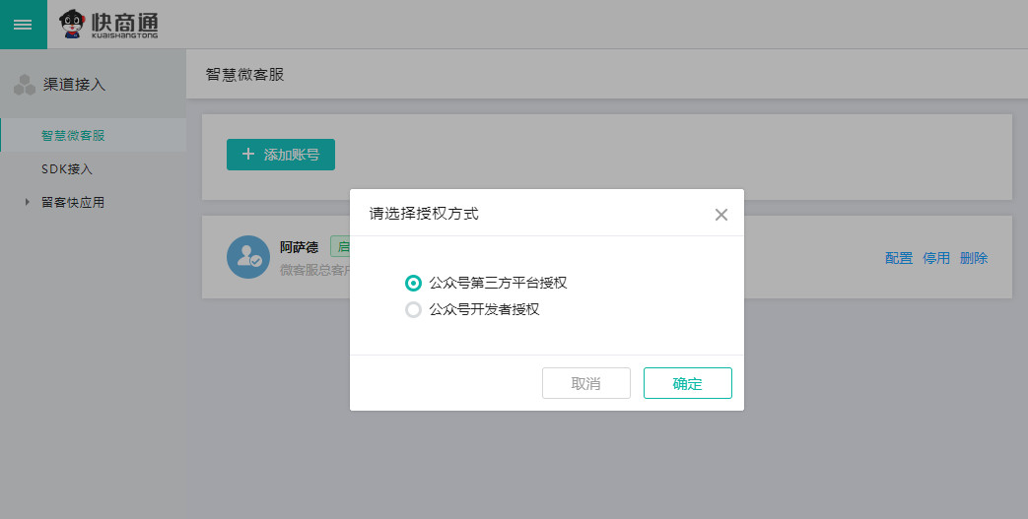Select 公众号第三方平台授权 radio option
Viewport: 1028px width, 519px height.
[414, 284]
